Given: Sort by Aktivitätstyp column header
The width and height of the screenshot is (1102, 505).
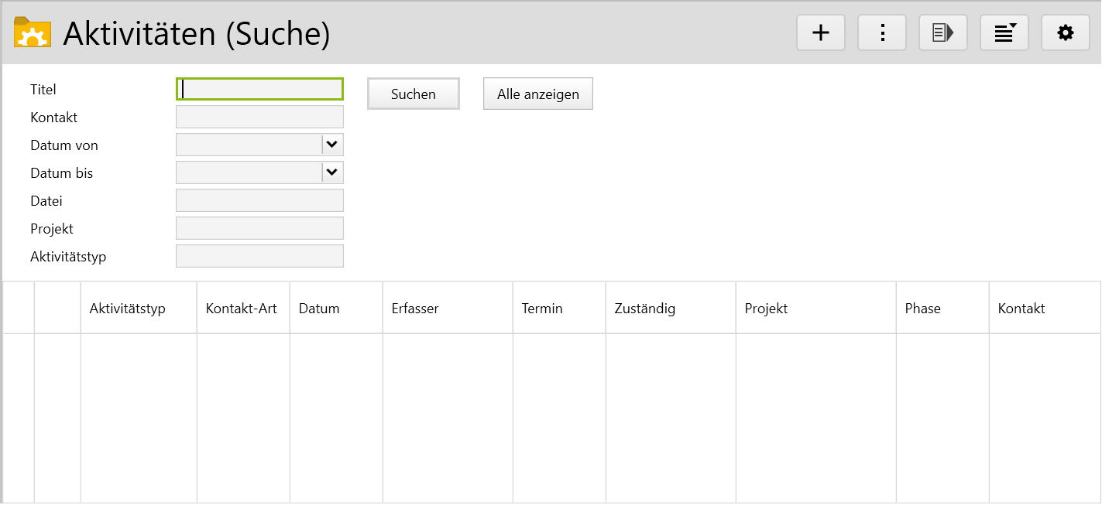Looking at the screenshot, I should click(x=128, y=309).
